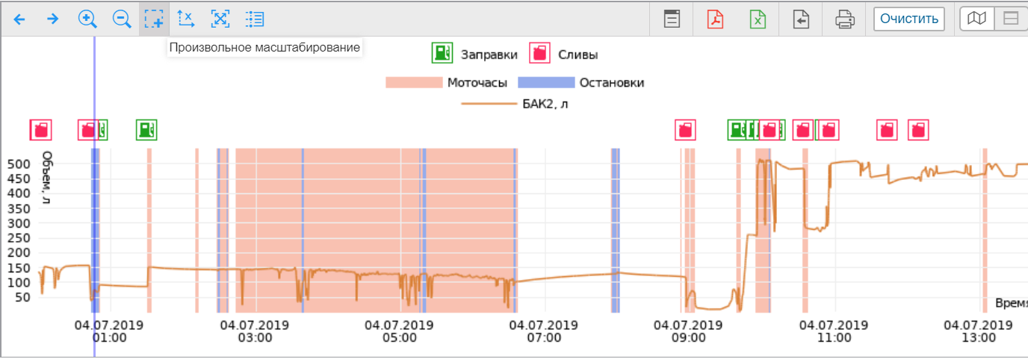Click the Моточасы legend color swatch
Screen dimensions: 1028x359
click(x=414, y=83)
